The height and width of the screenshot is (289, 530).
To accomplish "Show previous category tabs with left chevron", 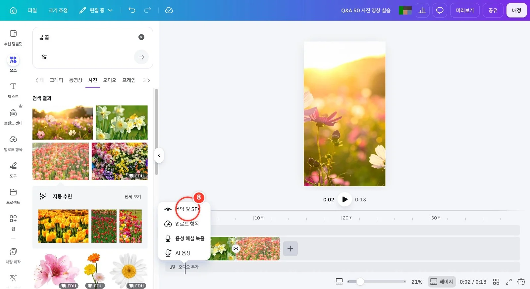I will pyautogui.click(x=37, y=80).
